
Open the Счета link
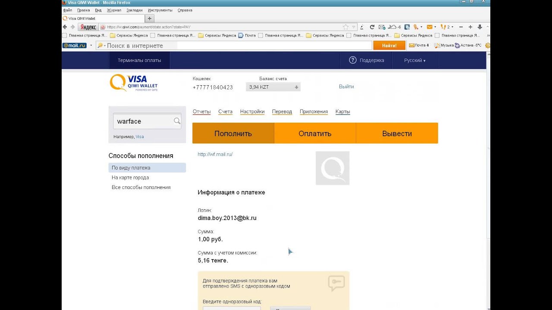tap(225, 112)
